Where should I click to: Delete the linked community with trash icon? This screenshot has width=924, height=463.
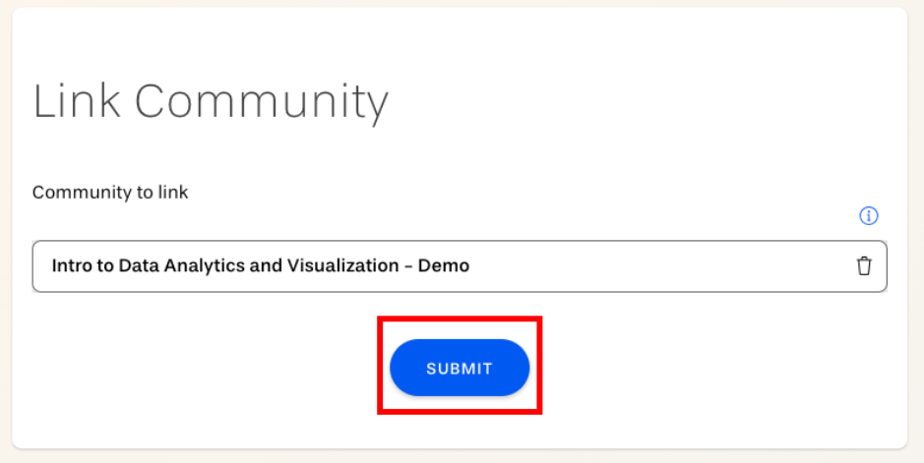864,266
